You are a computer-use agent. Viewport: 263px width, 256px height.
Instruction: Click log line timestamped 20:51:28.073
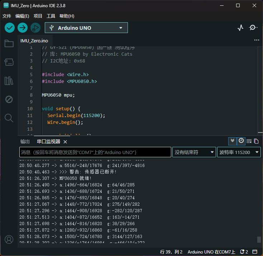(x=81, y=237)
